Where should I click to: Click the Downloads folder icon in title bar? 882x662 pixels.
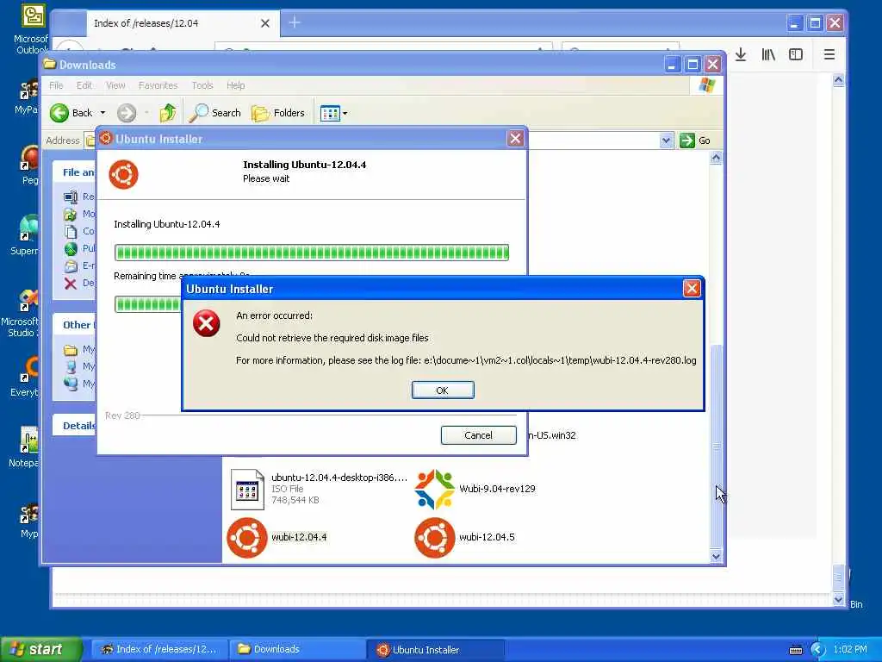pyautogui.click(x=50, y=64)
